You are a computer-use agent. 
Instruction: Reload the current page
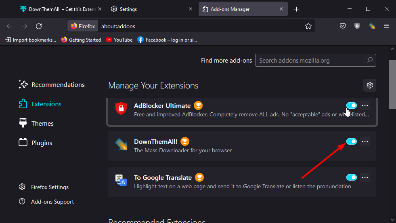click(39, 26)
